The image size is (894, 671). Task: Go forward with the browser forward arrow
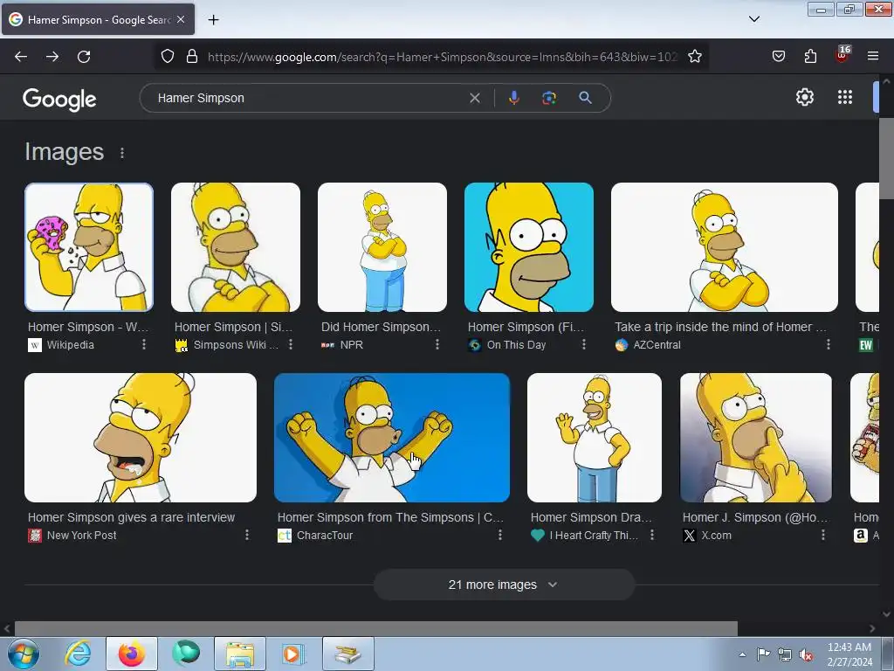52,57
